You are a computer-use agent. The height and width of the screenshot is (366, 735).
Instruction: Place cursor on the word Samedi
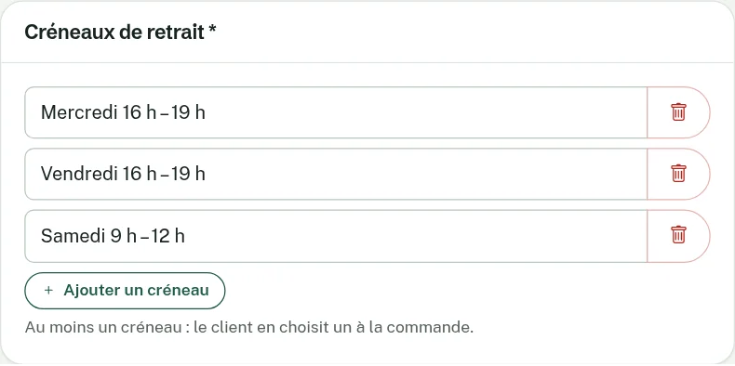[x=73, y=235]
